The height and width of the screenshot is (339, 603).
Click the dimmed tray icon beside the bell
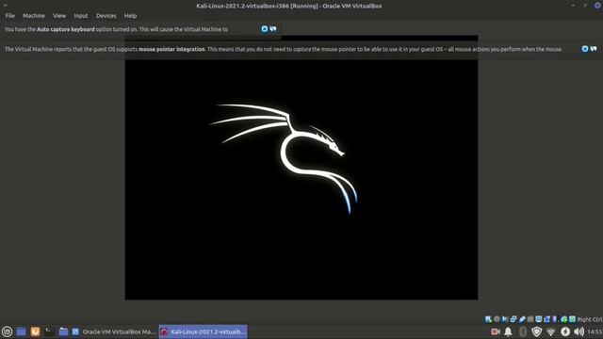tap(523, 331)
